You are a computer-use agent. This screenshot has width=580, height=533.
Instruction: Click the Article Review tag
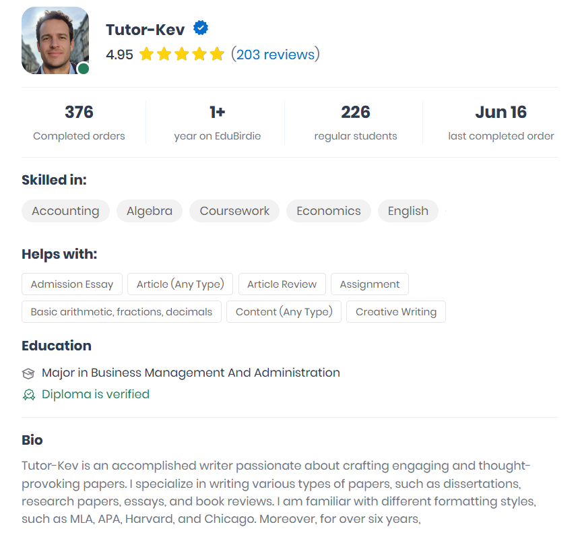tap(282, 284)
